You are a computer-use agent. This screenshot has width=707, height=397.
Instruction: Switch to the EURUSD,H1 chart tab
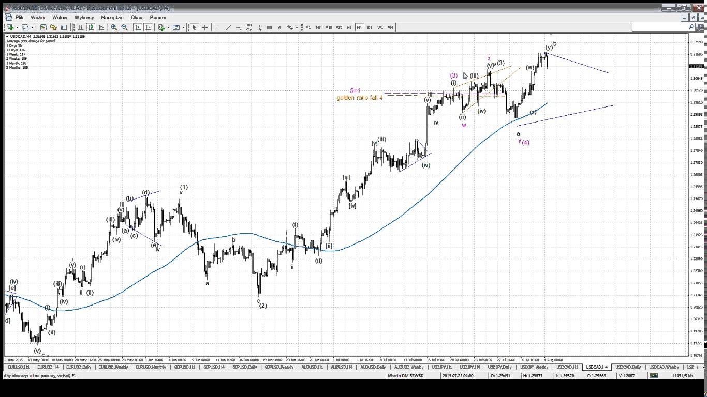click(x=19, y=367)
